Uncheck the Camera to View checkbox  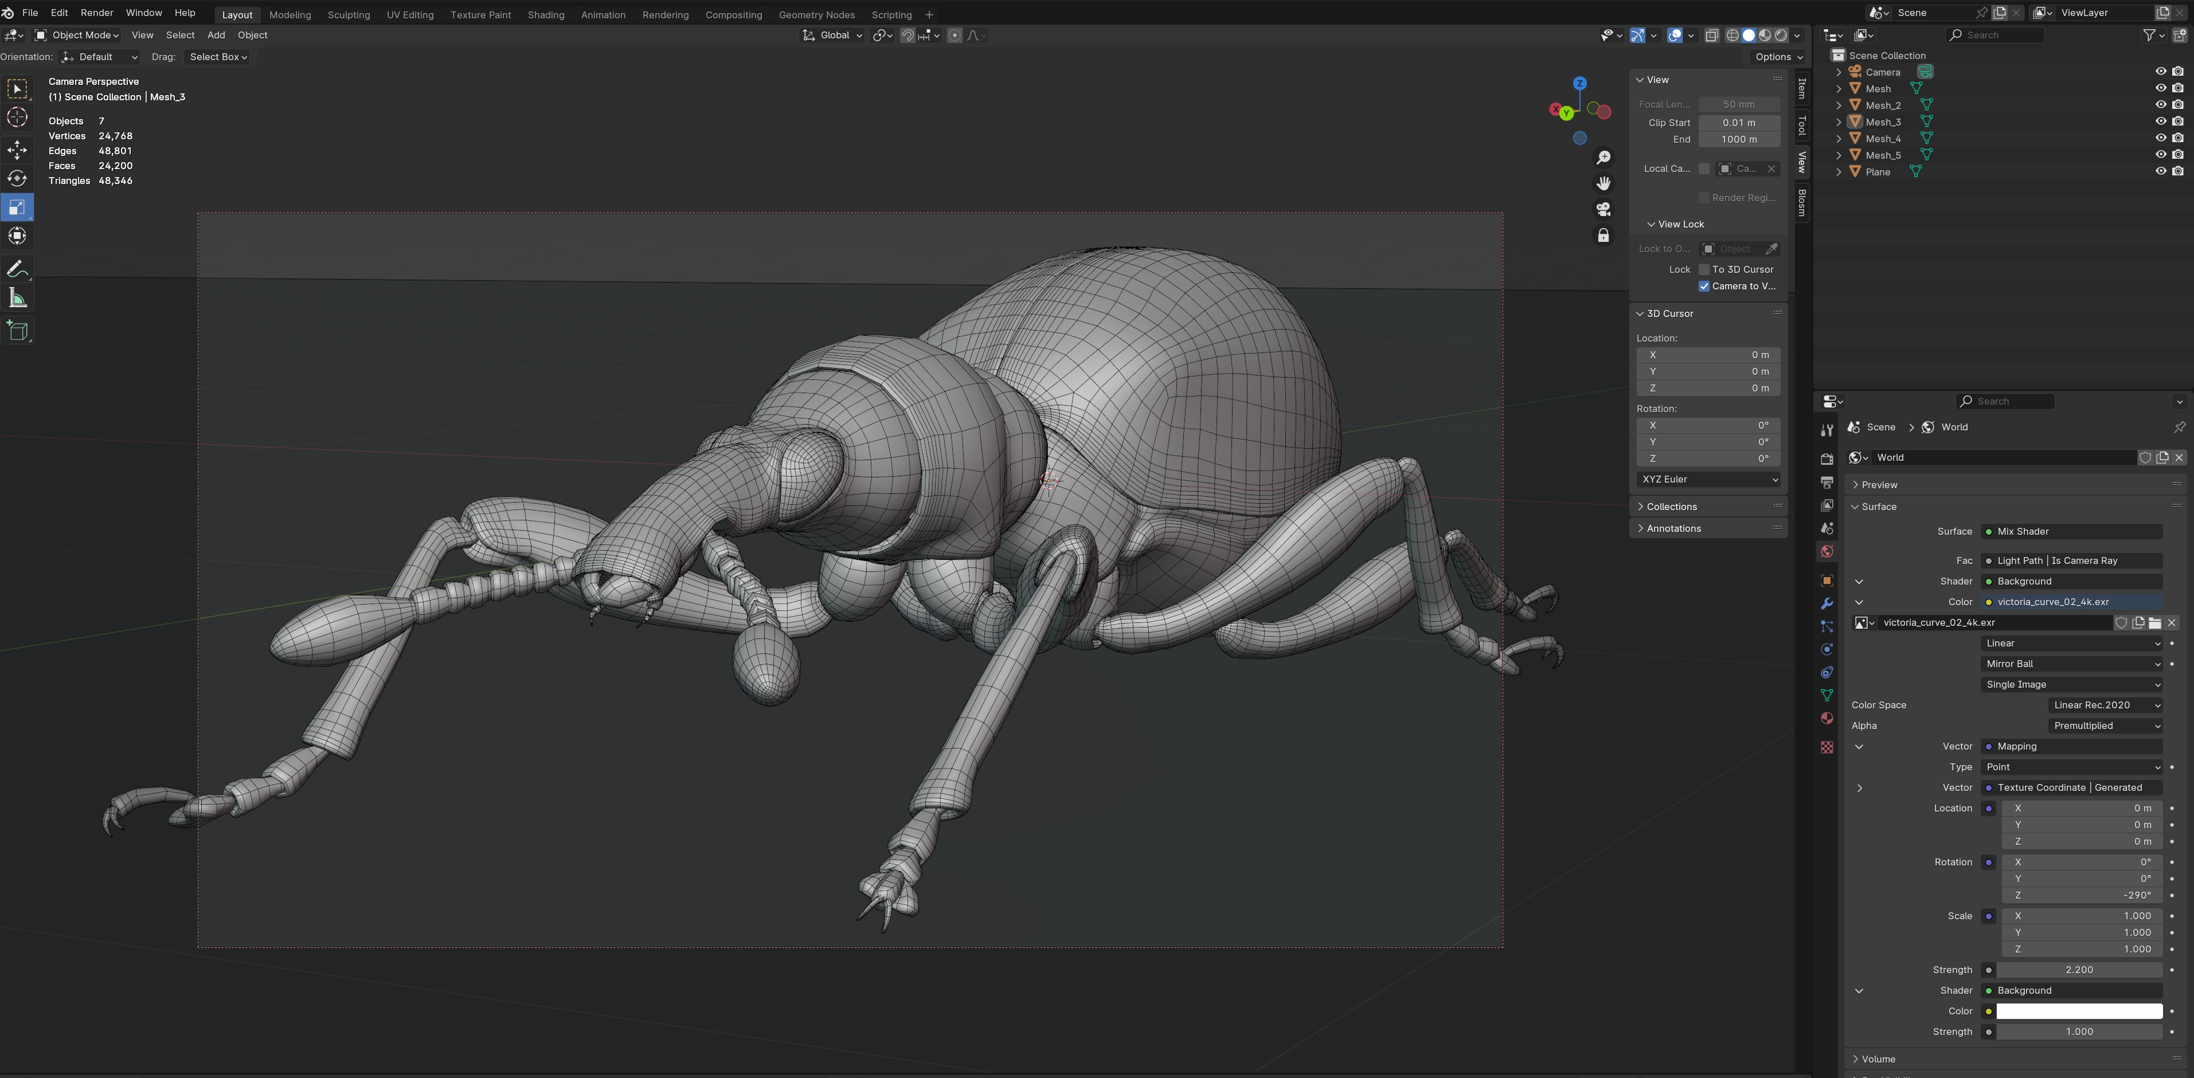click(x=1703, y=286)
